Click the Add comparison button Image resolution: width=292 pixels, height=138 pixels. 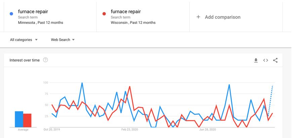(x=222, y=17)
